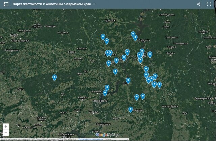
Task: Click the Слободской city label
Action: click(x=24, y=31)
